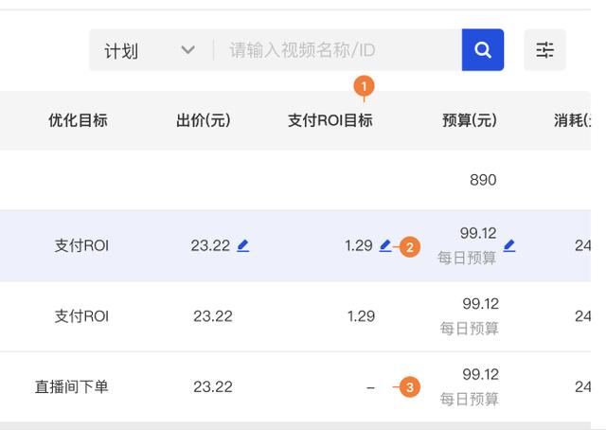Viewport: 606px width, 430px height.
Task: Select the 出价(元) column header
Action: [204, 120]
